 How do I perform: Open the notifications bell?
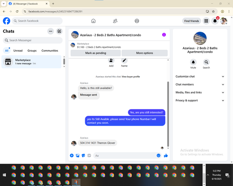click(x=215, y=21)
